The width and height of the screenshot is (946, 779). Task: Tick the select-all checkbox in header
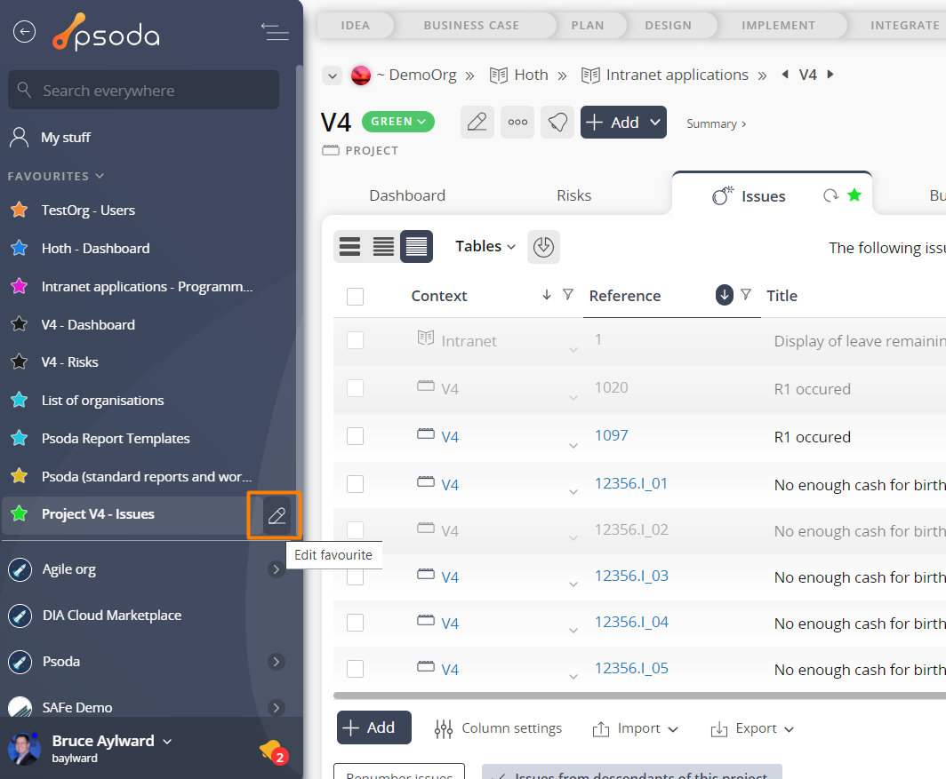tap(356, 297)
